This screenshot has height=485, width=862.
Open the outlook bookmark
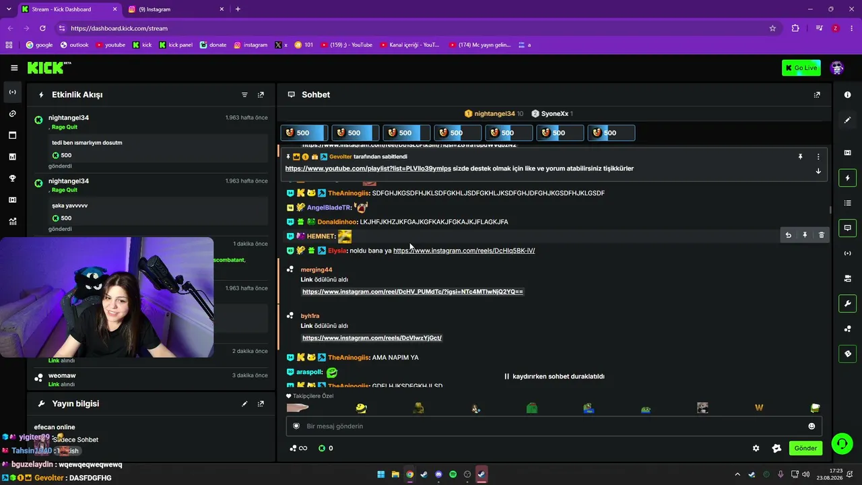pos(74,45)
